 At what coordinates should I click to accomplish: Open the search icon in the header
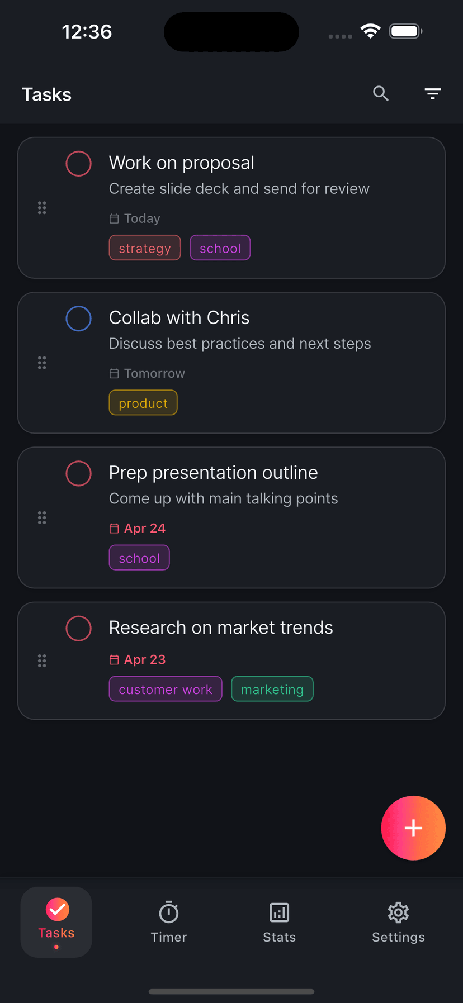(x=381, y=94)
